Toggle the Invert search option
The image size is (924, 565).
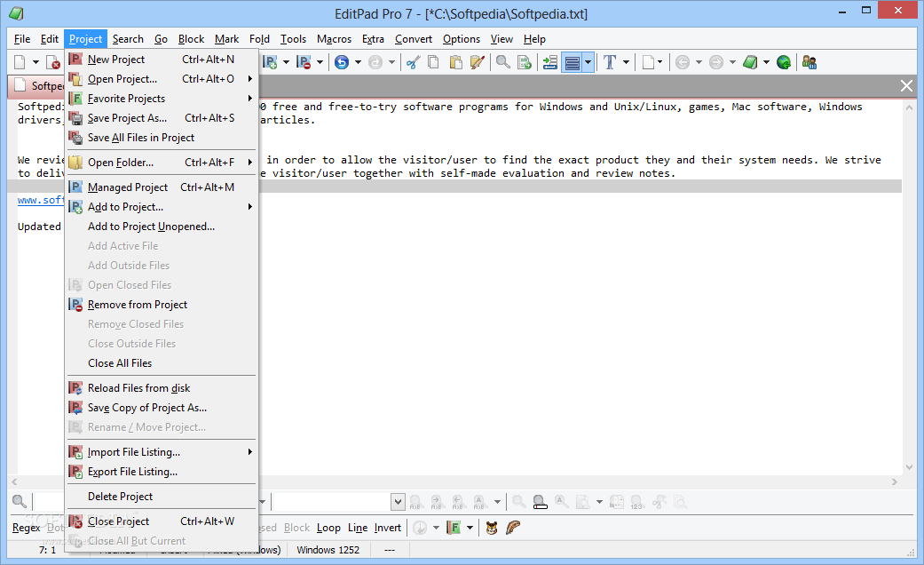click(x=388, y=528)
